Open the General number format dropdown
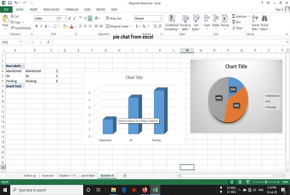Viewport: 290px width, 195px height. [160, 18]
